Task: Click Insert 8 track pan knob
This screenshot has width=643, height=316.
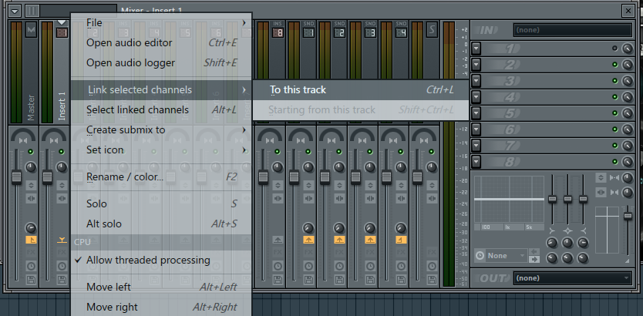Action: (x=278, y=166)
